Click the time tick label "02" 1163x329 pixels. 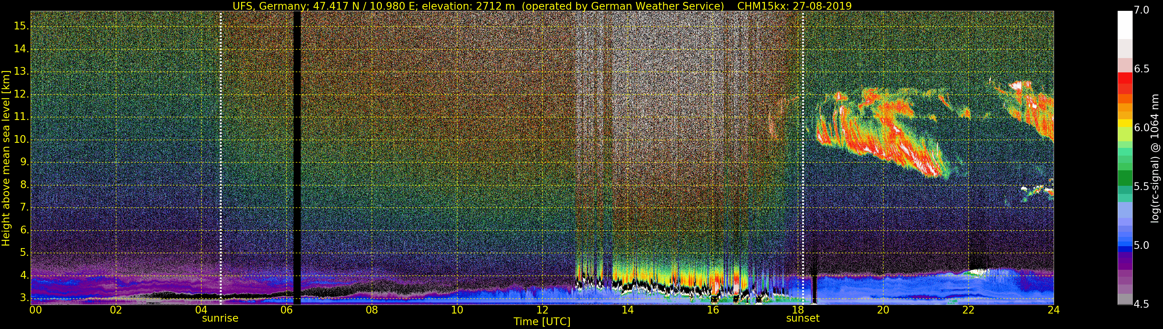(116, 310)
